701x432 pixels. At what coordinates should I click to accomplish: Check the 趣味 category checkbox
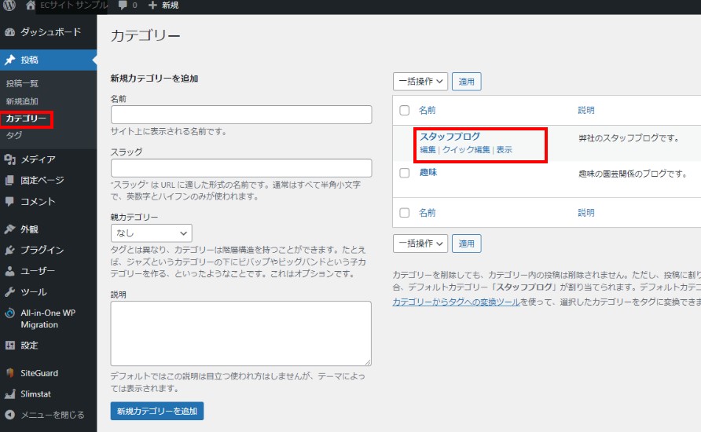(405, 173)
